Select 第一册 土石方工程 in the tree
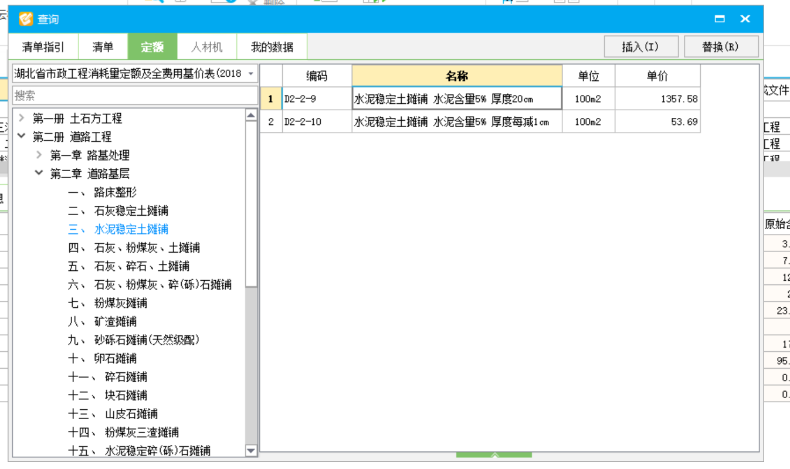Screen dimensions: 790x469 click(77, 118)
